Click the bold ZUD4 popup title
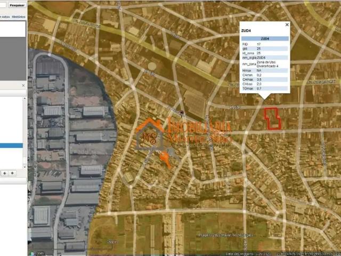This screenshot has height=256, width=341. click(x=246, y=31)
